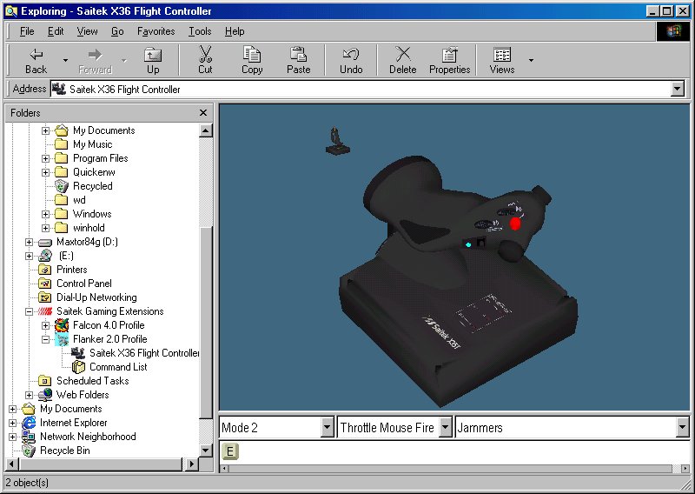Open the Go menu
Viewport: 695px width, 494px height.
point(117,31)
